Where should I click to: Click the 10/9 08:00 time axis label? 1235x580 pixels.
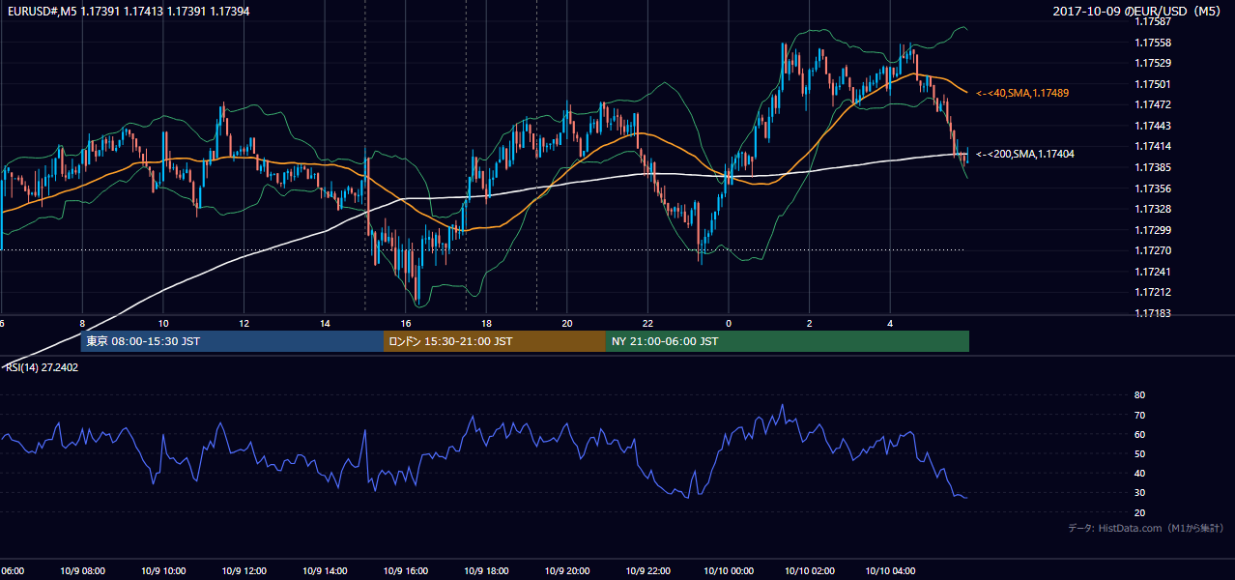83,571
